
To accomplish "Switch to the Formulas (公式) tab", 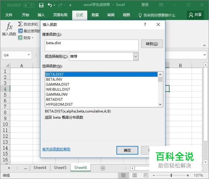I will pyautogui.click(x=80, y=15).
